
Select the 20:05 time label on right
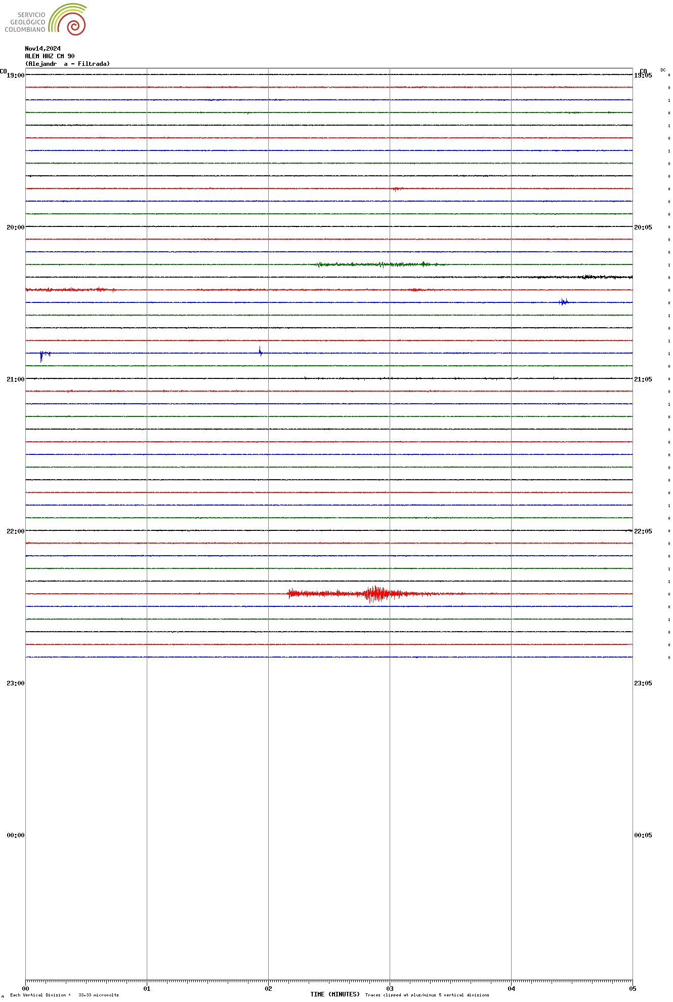[643, 227]
